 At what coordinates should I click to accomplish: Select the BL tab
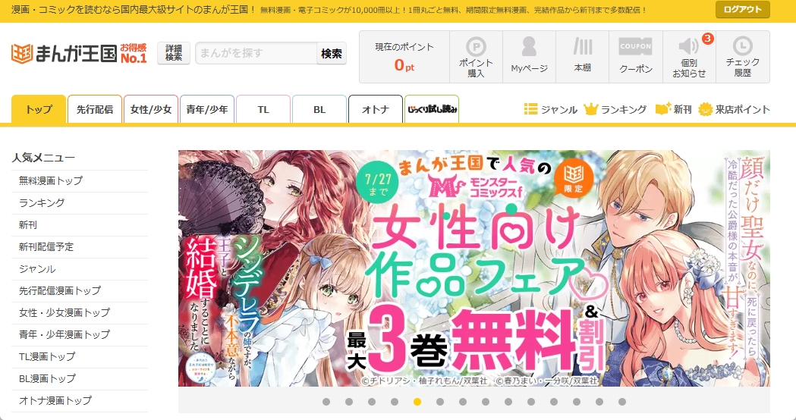tap(319, 109)
